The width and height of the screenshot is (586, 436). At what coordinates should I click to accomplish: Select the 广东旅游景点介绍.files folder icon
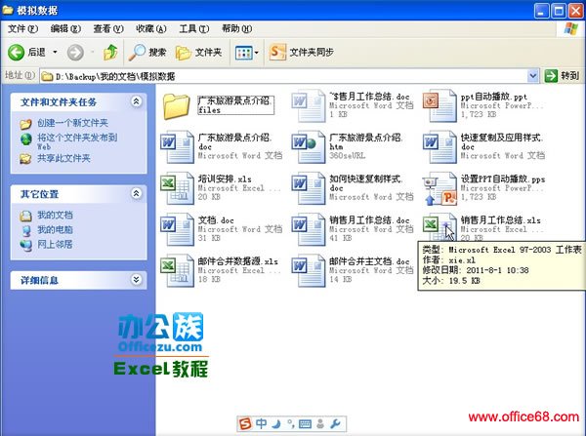[177, 106]
